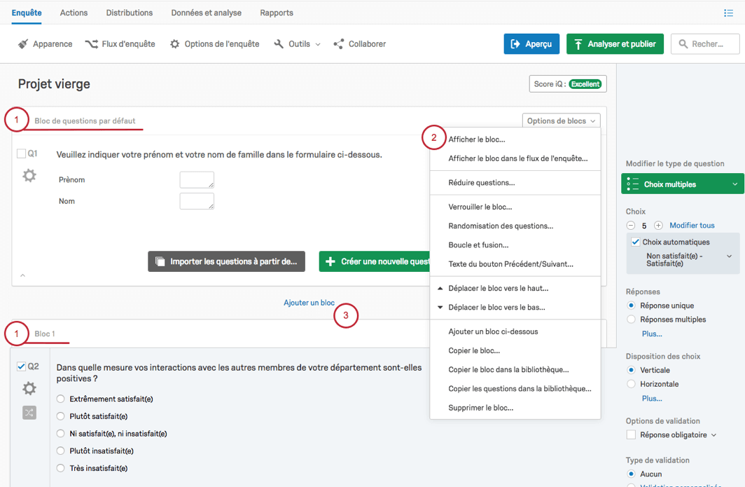Screen dimensions: 745x487
Task: Click the Analyser et publier button
Action: pos(615,44)
